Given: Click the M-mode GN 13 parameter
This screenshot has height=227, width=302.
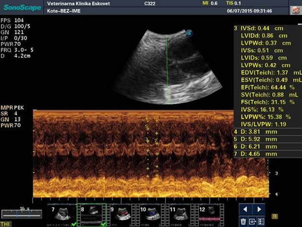Looking at the screenshot, I should 11,119.
